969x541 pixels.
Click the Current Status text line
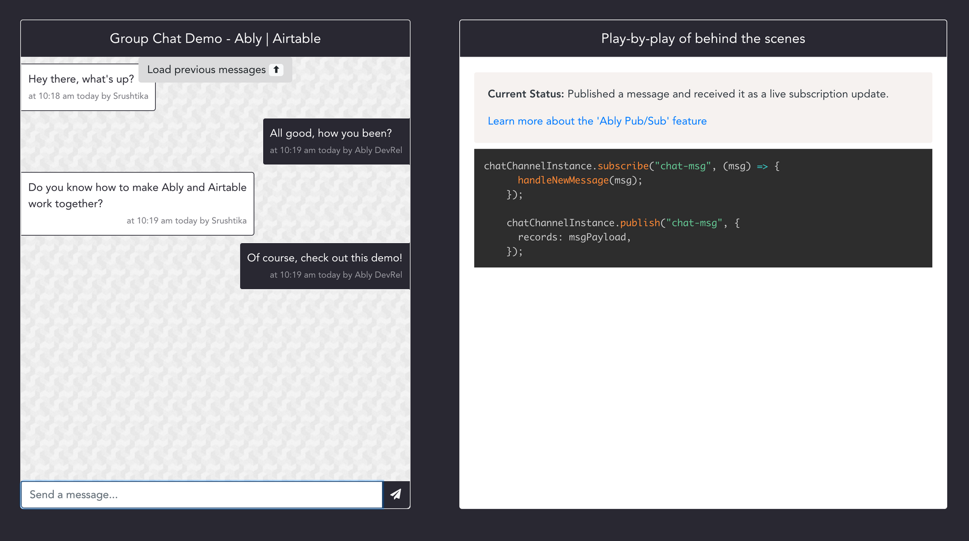pos(688,94)
